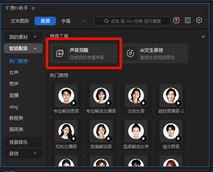Click the AI文生音效 music note icon

pos(130,53)
